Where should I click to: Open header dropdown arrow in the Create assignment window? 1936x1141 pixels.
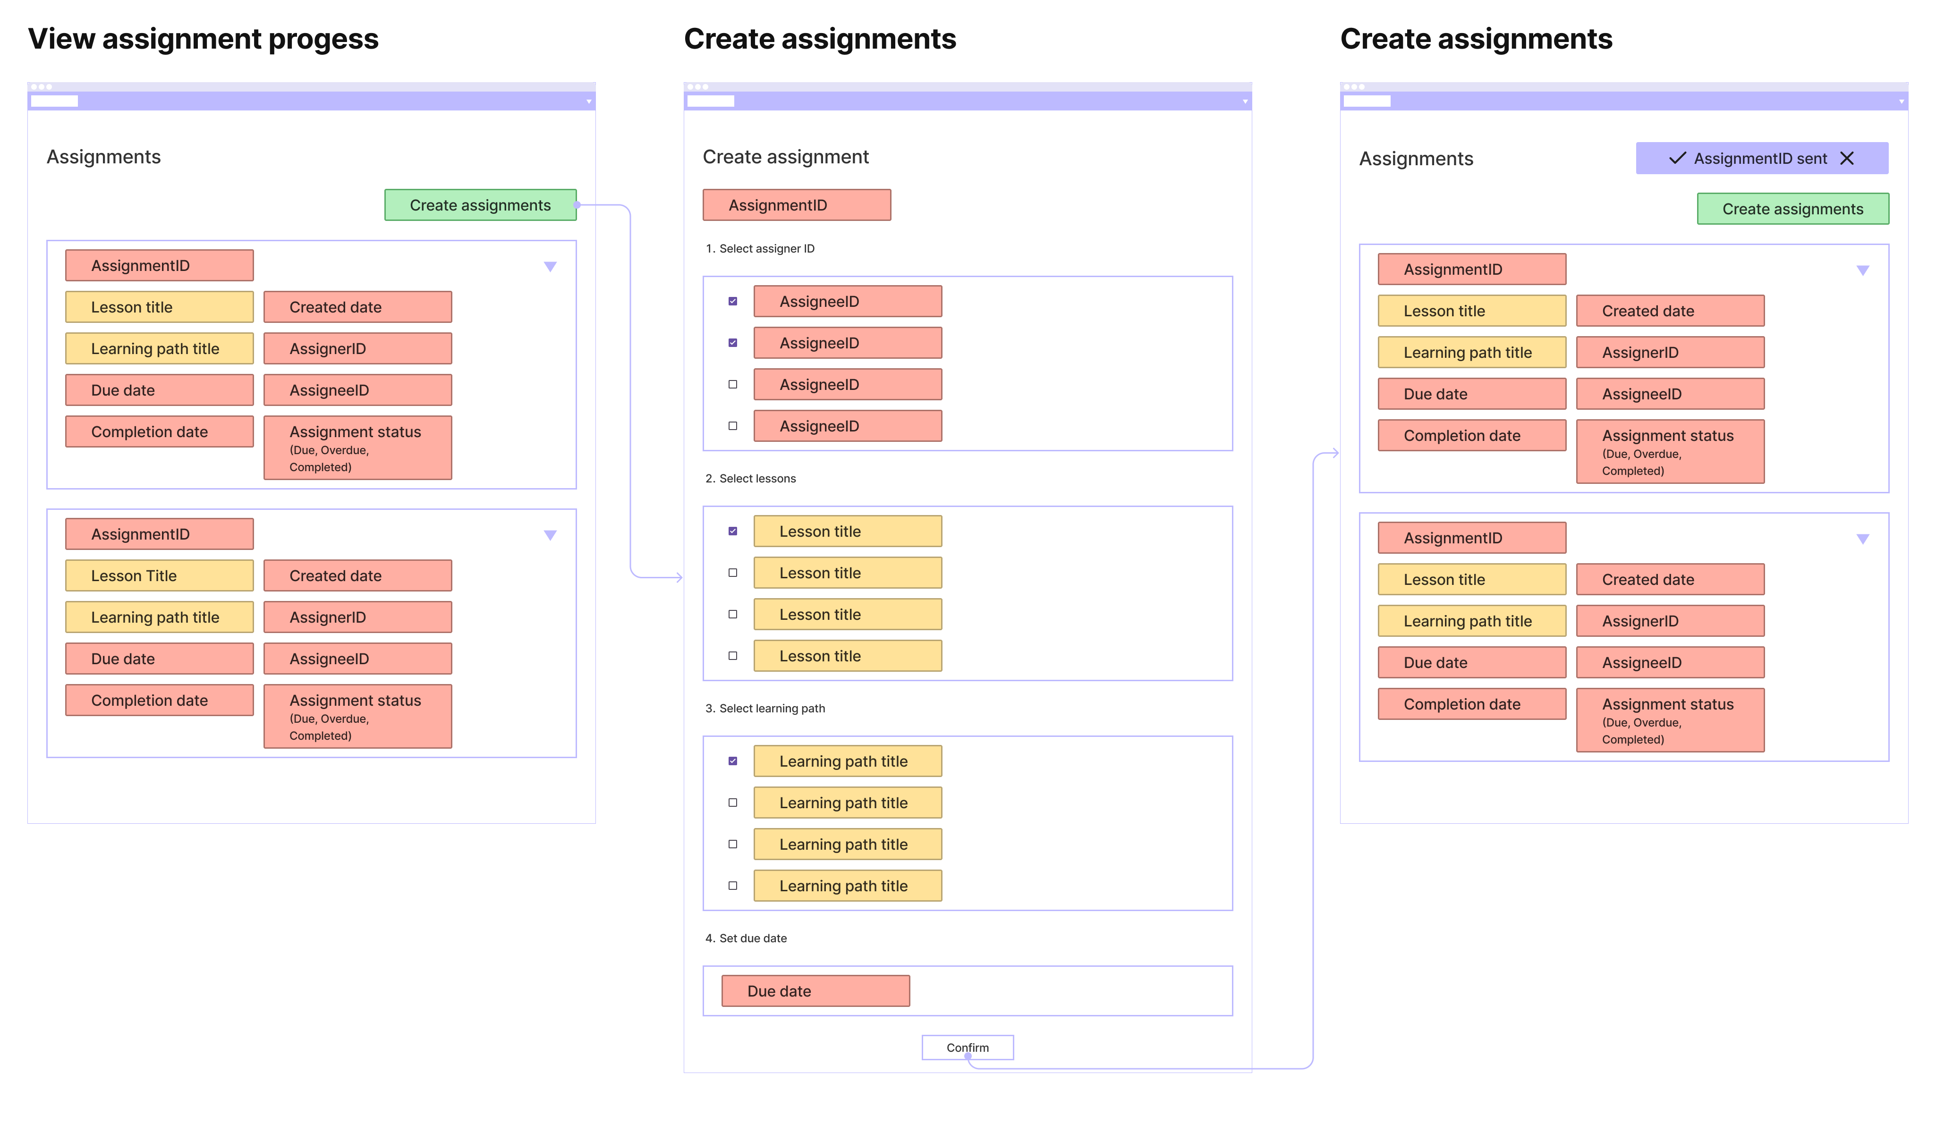point(1245,101)
